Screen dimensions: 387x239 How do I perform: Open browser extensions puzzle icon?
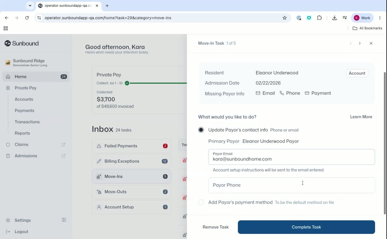point(319,18)
